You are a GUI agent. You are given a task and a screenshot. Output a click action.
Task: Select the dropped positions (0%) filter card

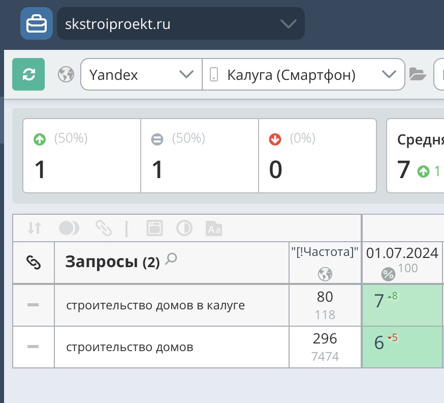318,156
